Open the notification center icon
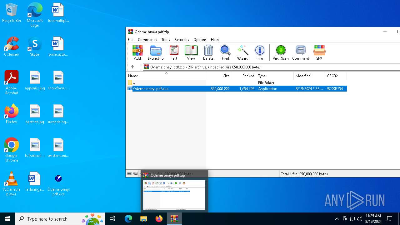Screen dimensions: 400x225 tap(390, 219)
